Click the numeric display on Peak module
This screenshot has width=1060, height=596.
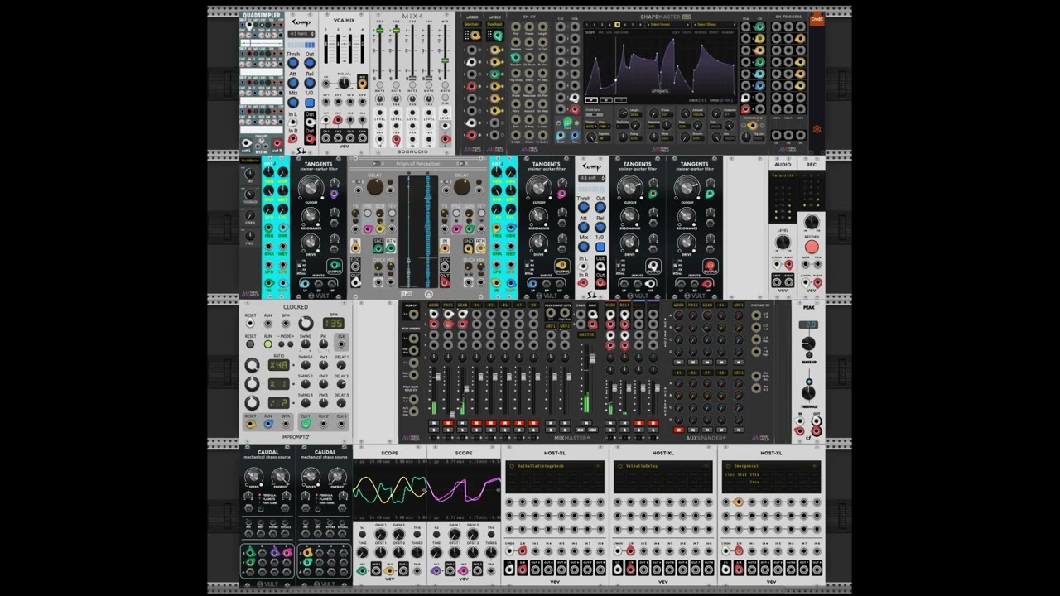point(808,324)
